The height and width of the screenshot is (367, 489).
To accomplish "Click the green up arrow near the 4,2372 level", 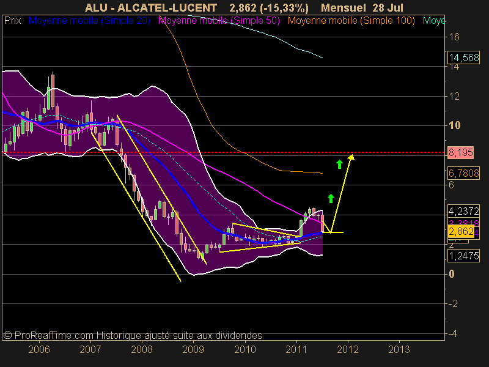I will point(331,198).
